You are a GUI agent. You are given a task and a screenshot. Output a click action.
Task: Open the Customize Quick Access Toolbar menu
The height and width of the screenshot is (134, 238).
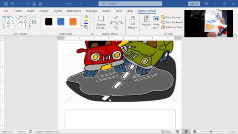pos(47,4)
